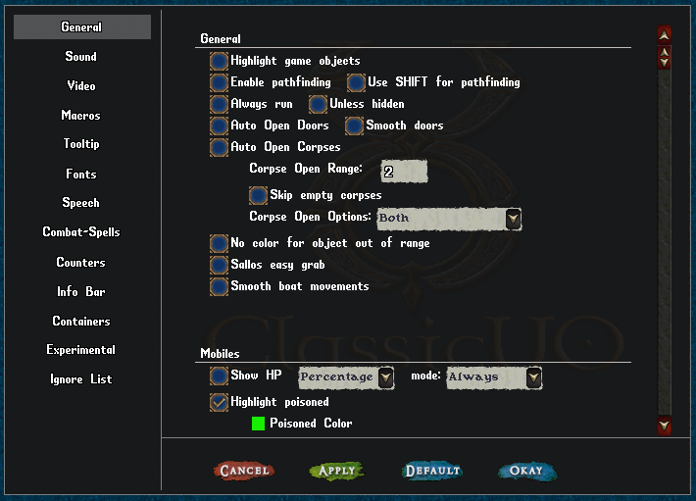This screenshot has height=501, width=696.
Task: Click the options scrollbar thumb handle
Action: [665, 57]
